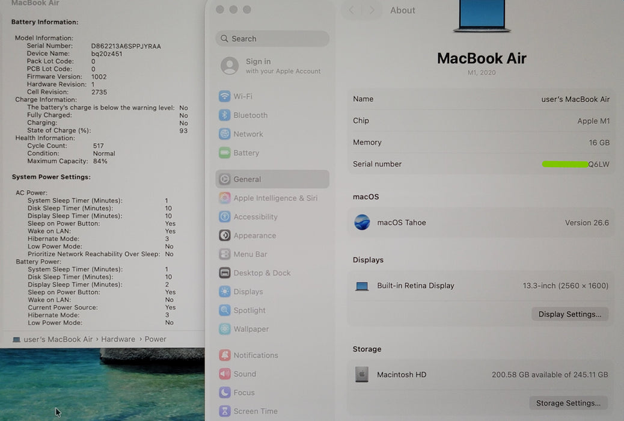Image resolution: width=624 pixels, height=421 pixels.
Task: Click the memory value 16 GB
Action: pos(599,143)
